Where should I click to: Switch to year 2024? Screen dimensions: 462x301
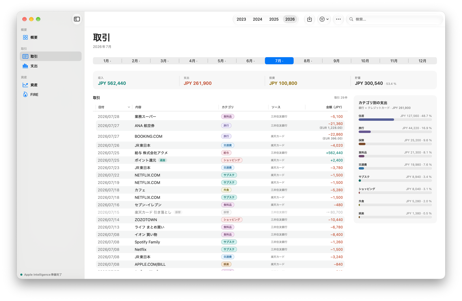[257, 19]
